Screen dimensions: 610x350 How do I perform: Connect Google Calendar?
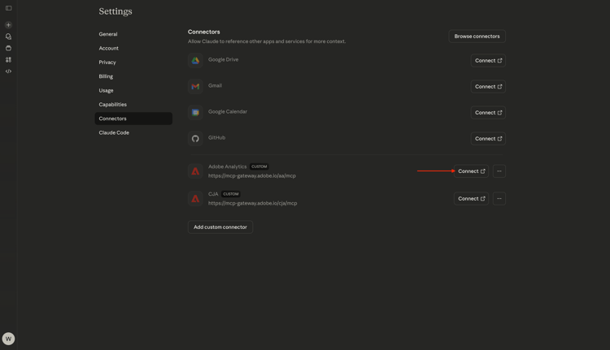coord(488,113)
